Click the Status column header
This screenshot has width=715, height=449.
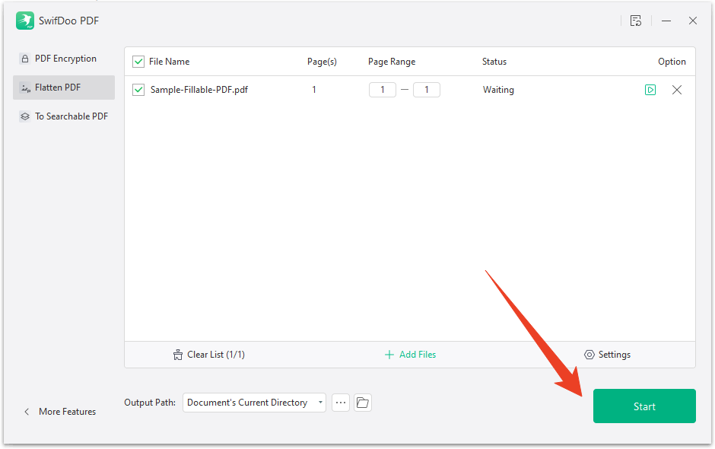[494, 62]
